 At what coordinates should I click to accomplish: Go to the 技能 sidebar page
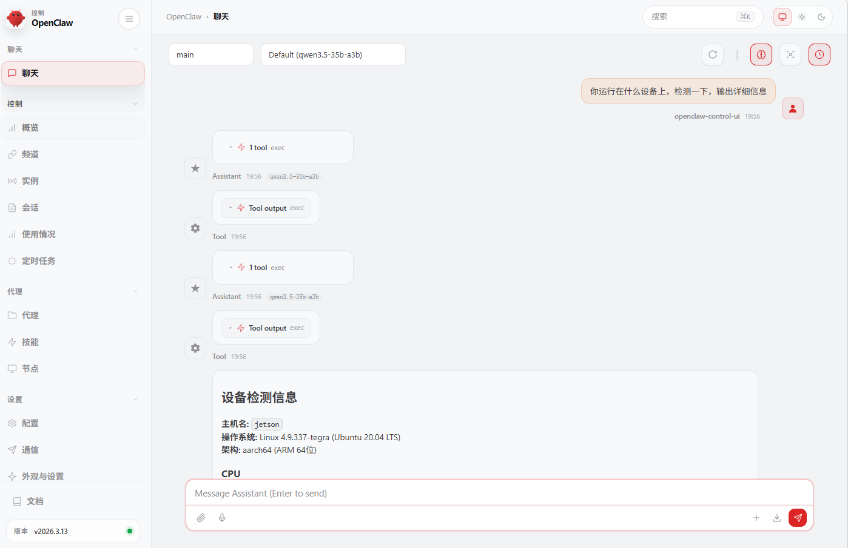tap(30, 342)
